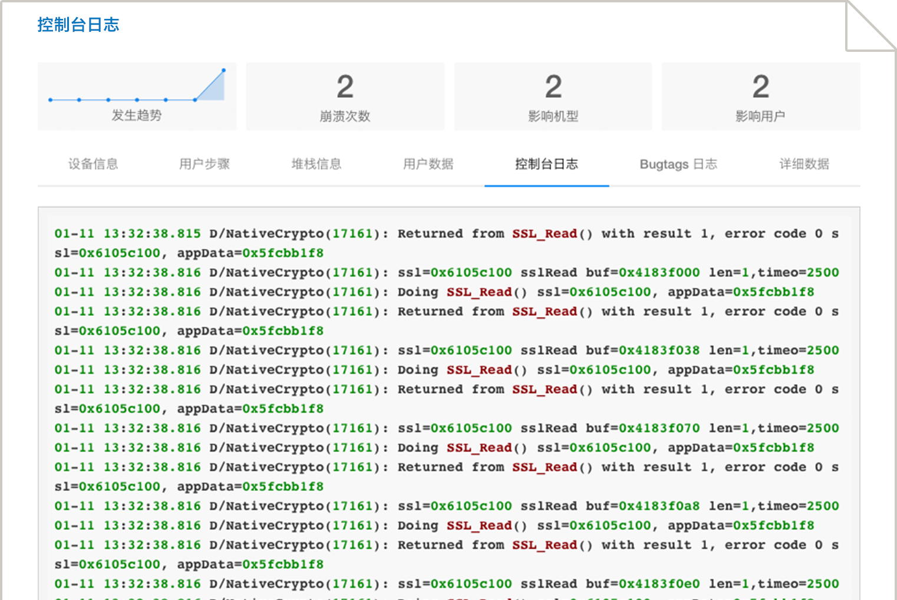Viewport: 897px width, 600px height.
Task: Select log line containing buf=0x4183f038
Action: coord(446,351)
